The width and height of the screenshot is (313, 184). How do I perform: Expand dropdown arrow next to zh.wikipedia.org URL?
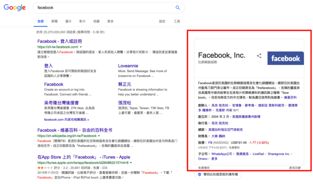pos(99,136)
